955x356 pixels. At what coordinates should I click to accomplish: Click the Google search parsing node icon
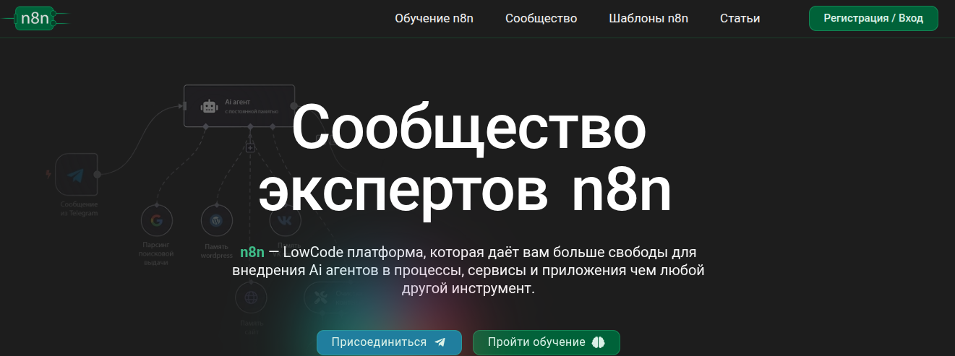pyautogui.click(x=156, y=220)
